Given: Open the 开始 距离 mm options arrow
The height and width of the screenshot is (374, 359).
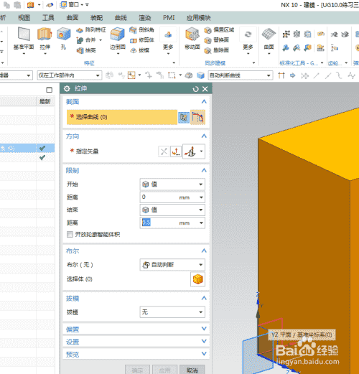Looking at the screenshot, I should tap(201, 197).
